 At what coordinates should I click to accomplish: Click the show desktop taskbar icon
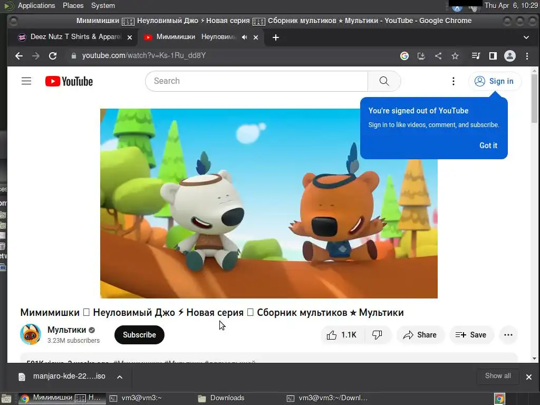point(6,399)
